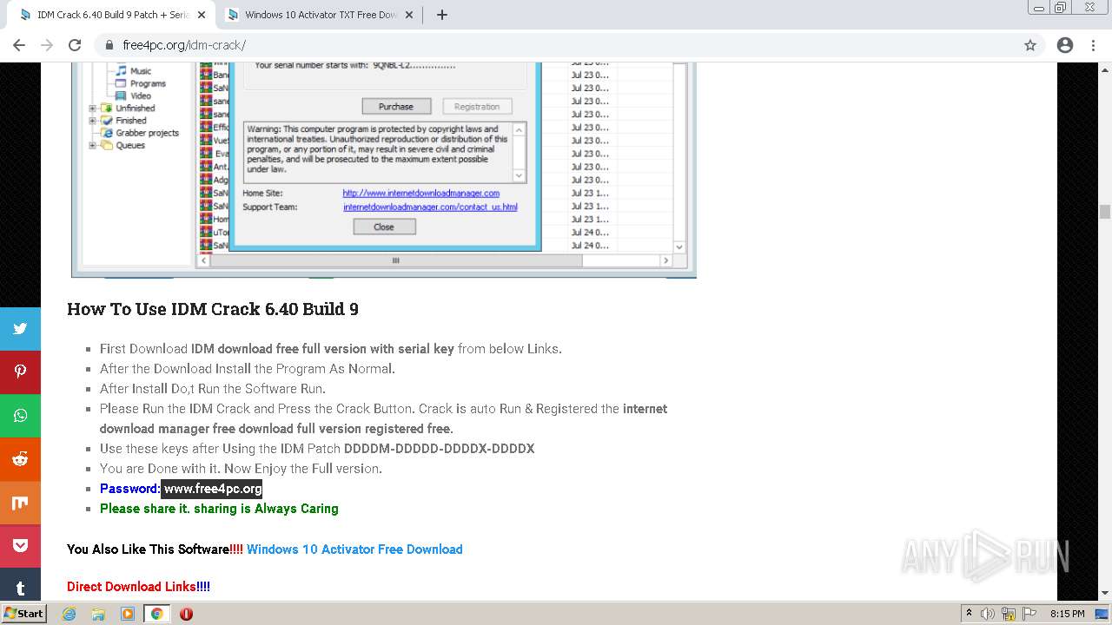1112x625 pixels.
Task: Select the www.free4pc.org password text
Action: point(212,489)
